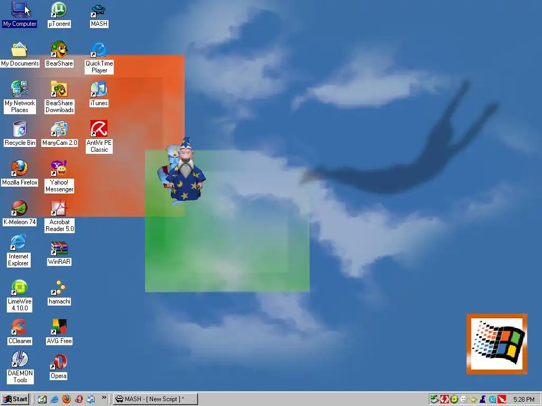Activate MASH - [ New Script ] taskbar button

pos(156,399)
